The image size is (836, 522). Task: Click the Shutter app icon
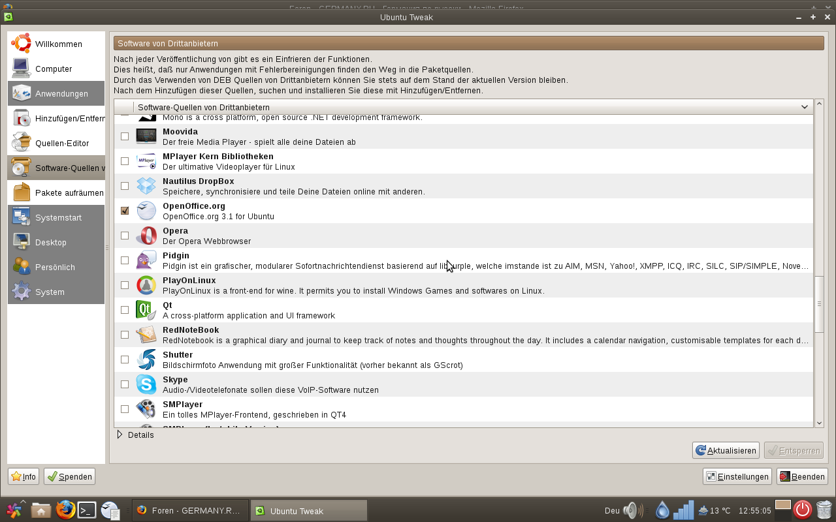(146, 360)
